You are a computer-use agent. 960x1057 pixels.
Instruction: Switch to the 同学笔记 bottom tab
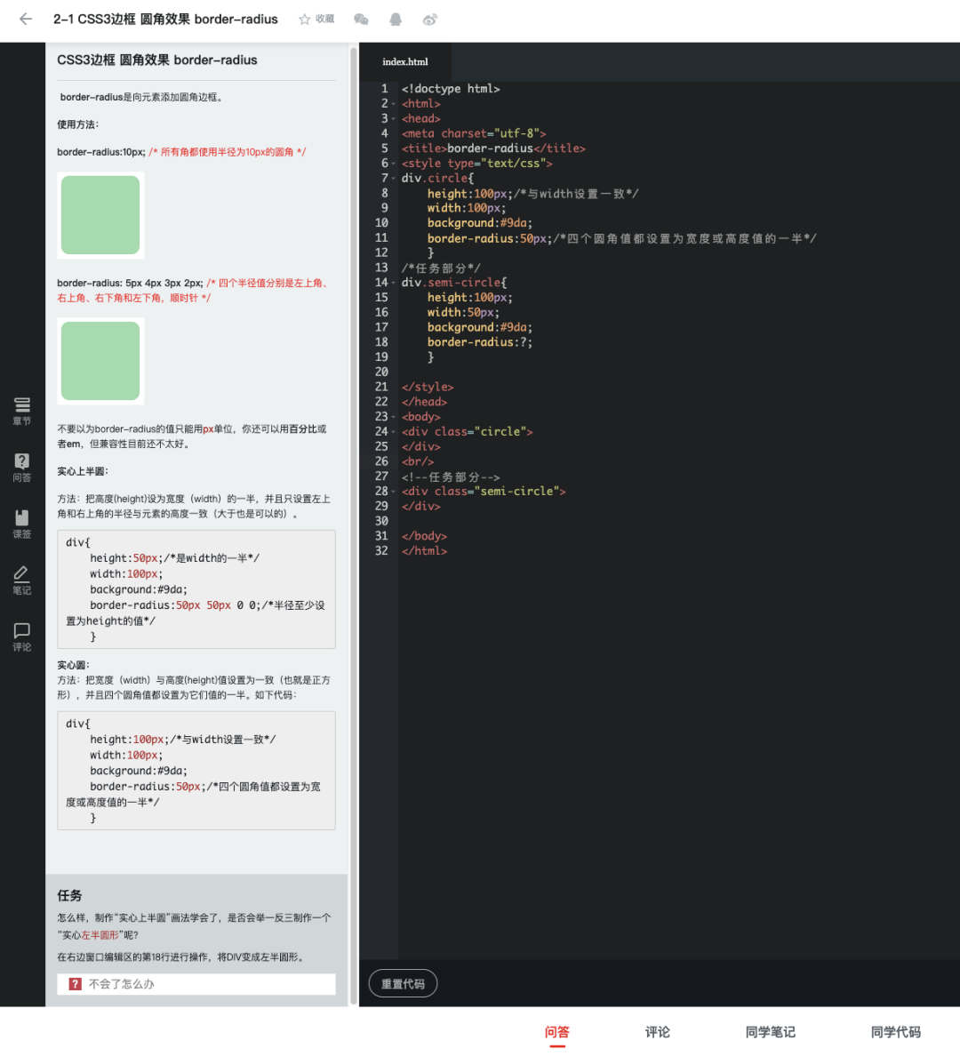coord(770,1032)
